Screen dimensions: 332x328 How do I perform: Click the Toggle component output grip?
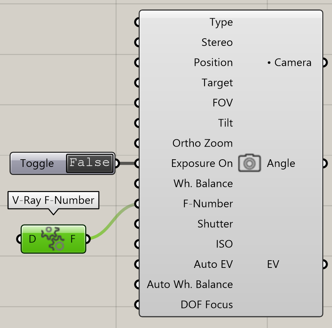[x=117, y=163]
